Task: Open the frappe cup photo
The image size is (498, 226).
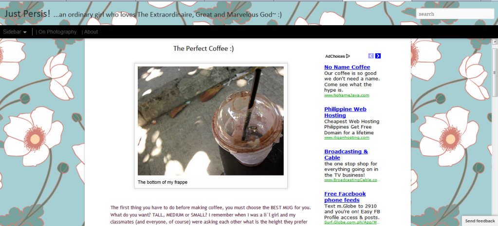Action: [211, 121]
